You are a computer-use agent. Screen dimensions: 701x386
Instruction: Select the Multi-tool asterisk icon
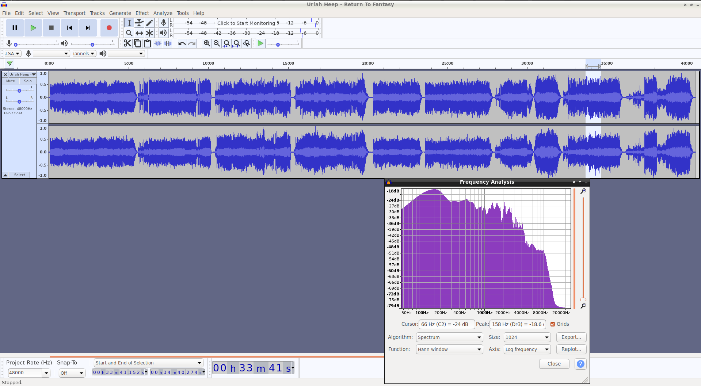149,33
